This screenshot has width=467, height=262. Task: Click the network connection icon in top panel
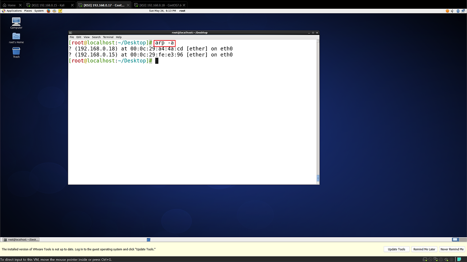pos(463,11)
